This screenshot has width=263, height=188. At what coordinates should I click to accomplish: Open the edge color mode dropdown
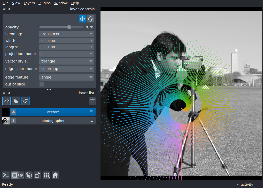point(67,69)
